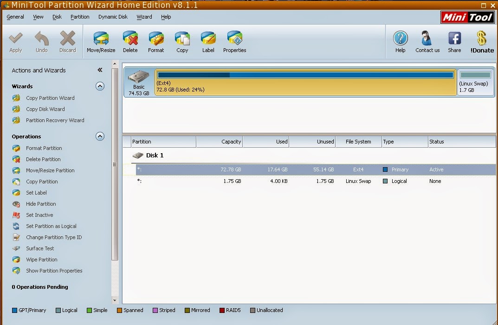Click the Label toolbar icon

208,42
